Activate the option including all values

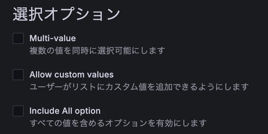(x=18, y=111)
